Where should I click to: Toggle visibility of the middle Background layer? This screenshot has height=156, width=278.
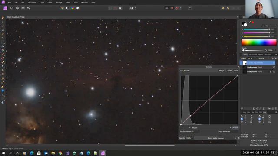click(x=274, y=68)
